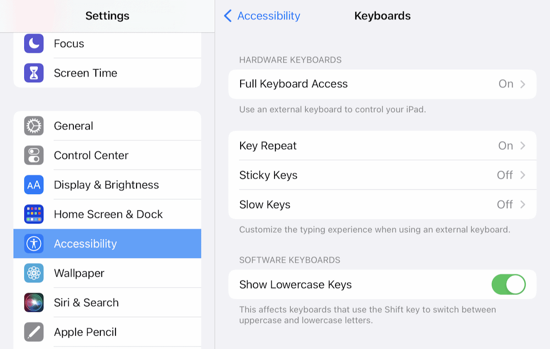Click the Wallpaper flower icon

[34, 273]
